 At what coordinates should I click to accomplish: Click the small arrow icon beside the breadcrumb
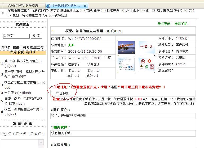coord(3,12)
